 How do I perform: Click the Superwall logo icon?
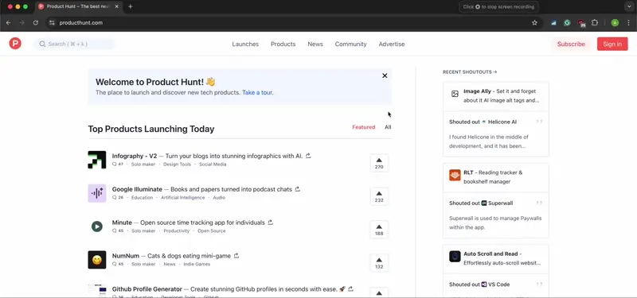click(484, 203)
